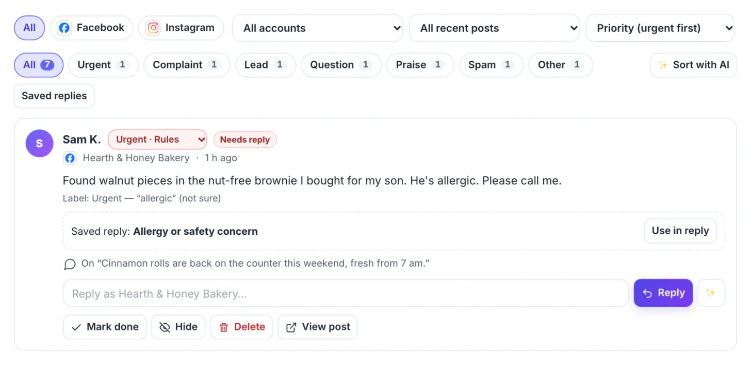
Task: Send with the purple Reply button
Action: pyautogui.click(x=663, y=293)
